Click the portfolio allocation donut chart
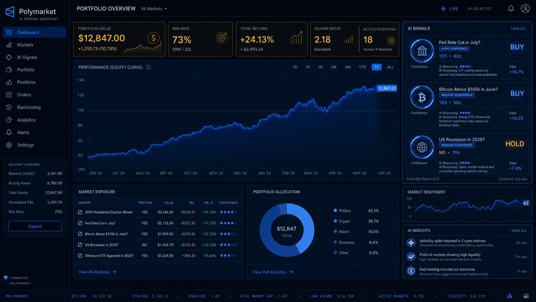Image resolution: width=536 pixels, height=302 pixels. pyautogui.click(x=287, y=230)
